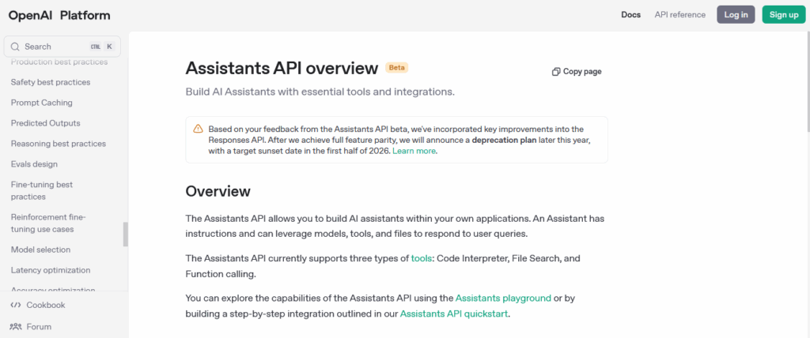Screen dimensions: 810x338
Task: Click the CTRL keyboard shortcut badge
Action: point(96,47)
